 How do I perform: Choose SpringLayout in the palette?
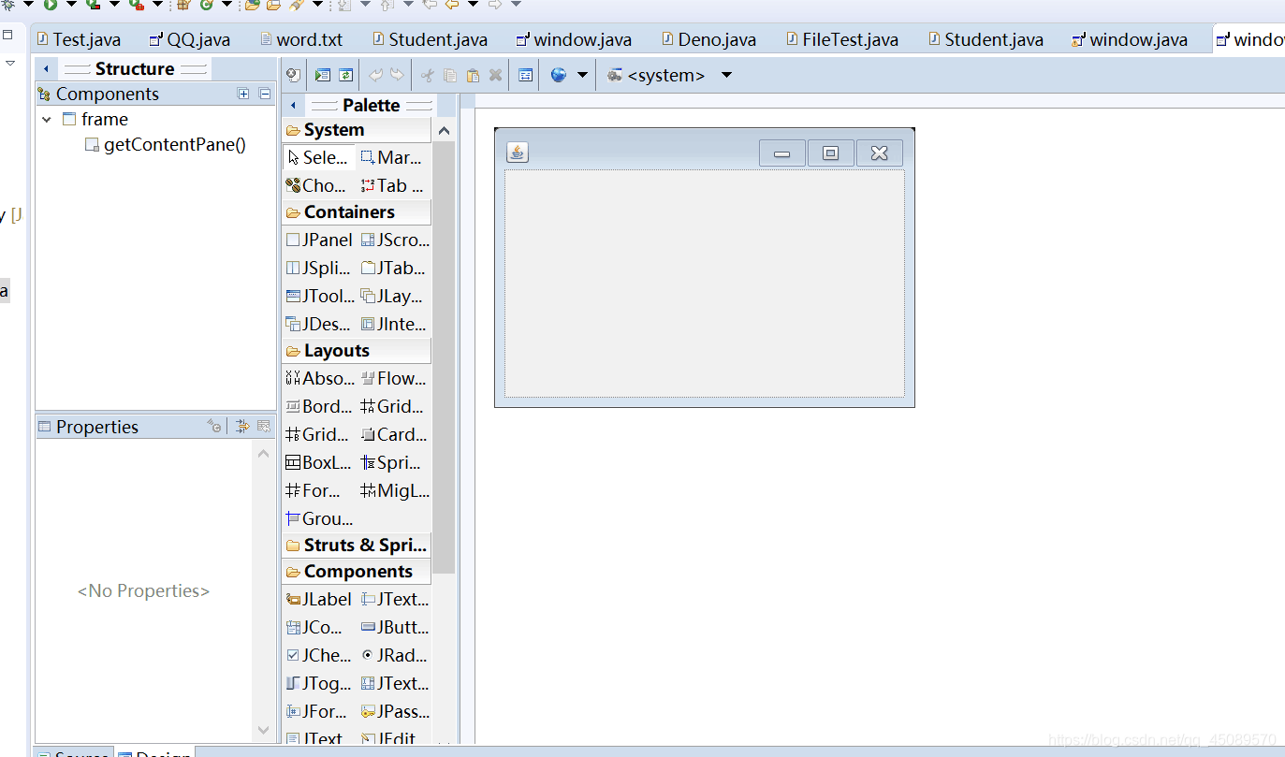point(393,462)
